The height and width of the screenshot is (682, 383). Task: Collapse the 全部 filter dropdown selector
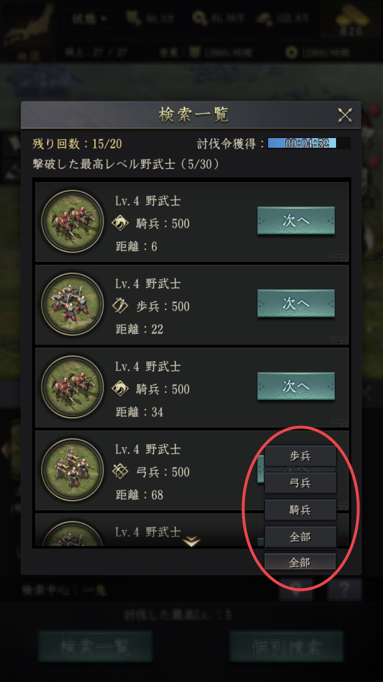point(300,562)
